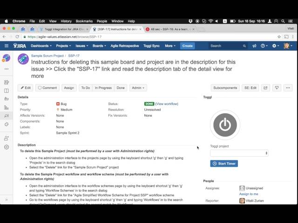Open project settings gear in sidebar

click(x=7, y=147)
